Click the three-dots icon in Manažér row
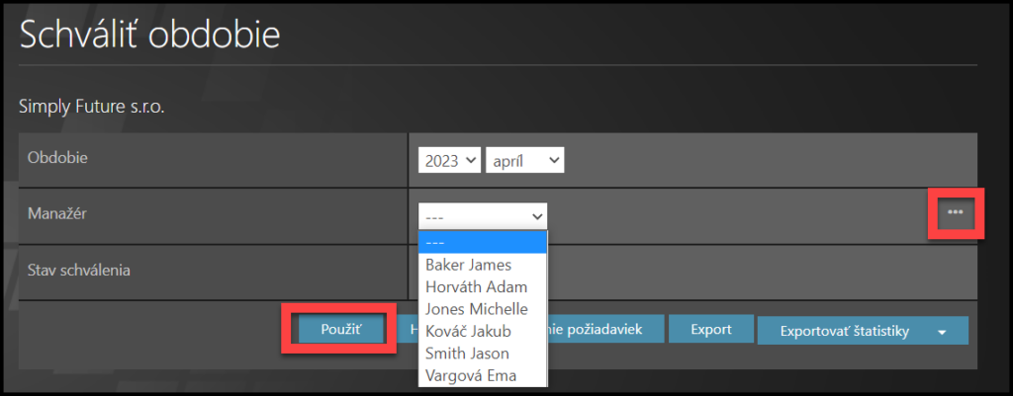This screenshot has width=1013, height=396. point(955,212)
